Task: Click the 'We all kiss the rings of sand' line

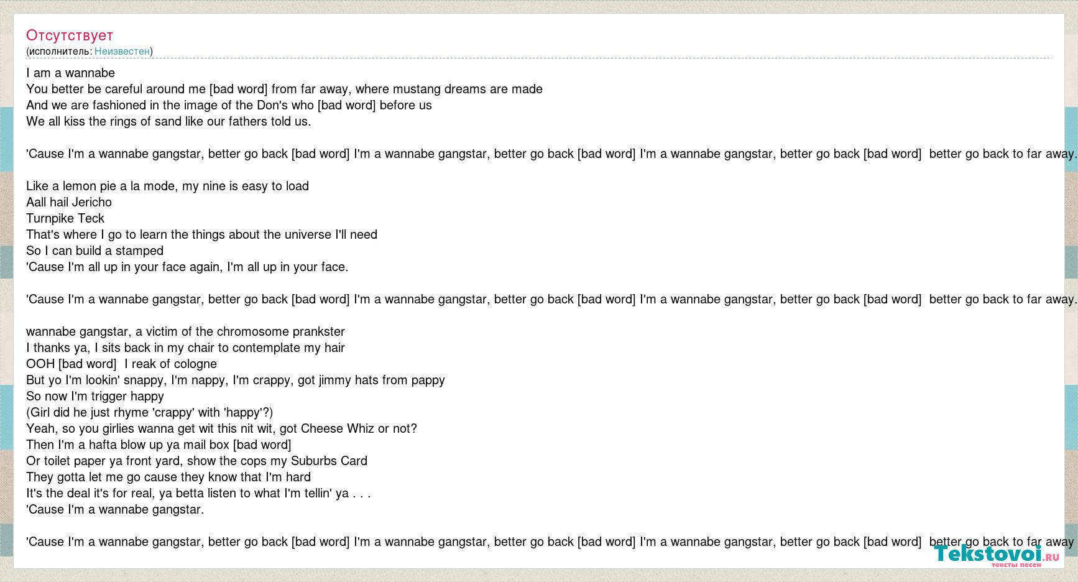Action: click(168, 121)
